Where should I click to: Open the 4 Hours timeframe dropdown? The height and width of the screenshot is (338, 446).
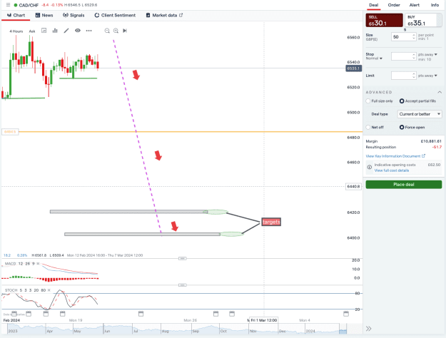pos(16,31)
